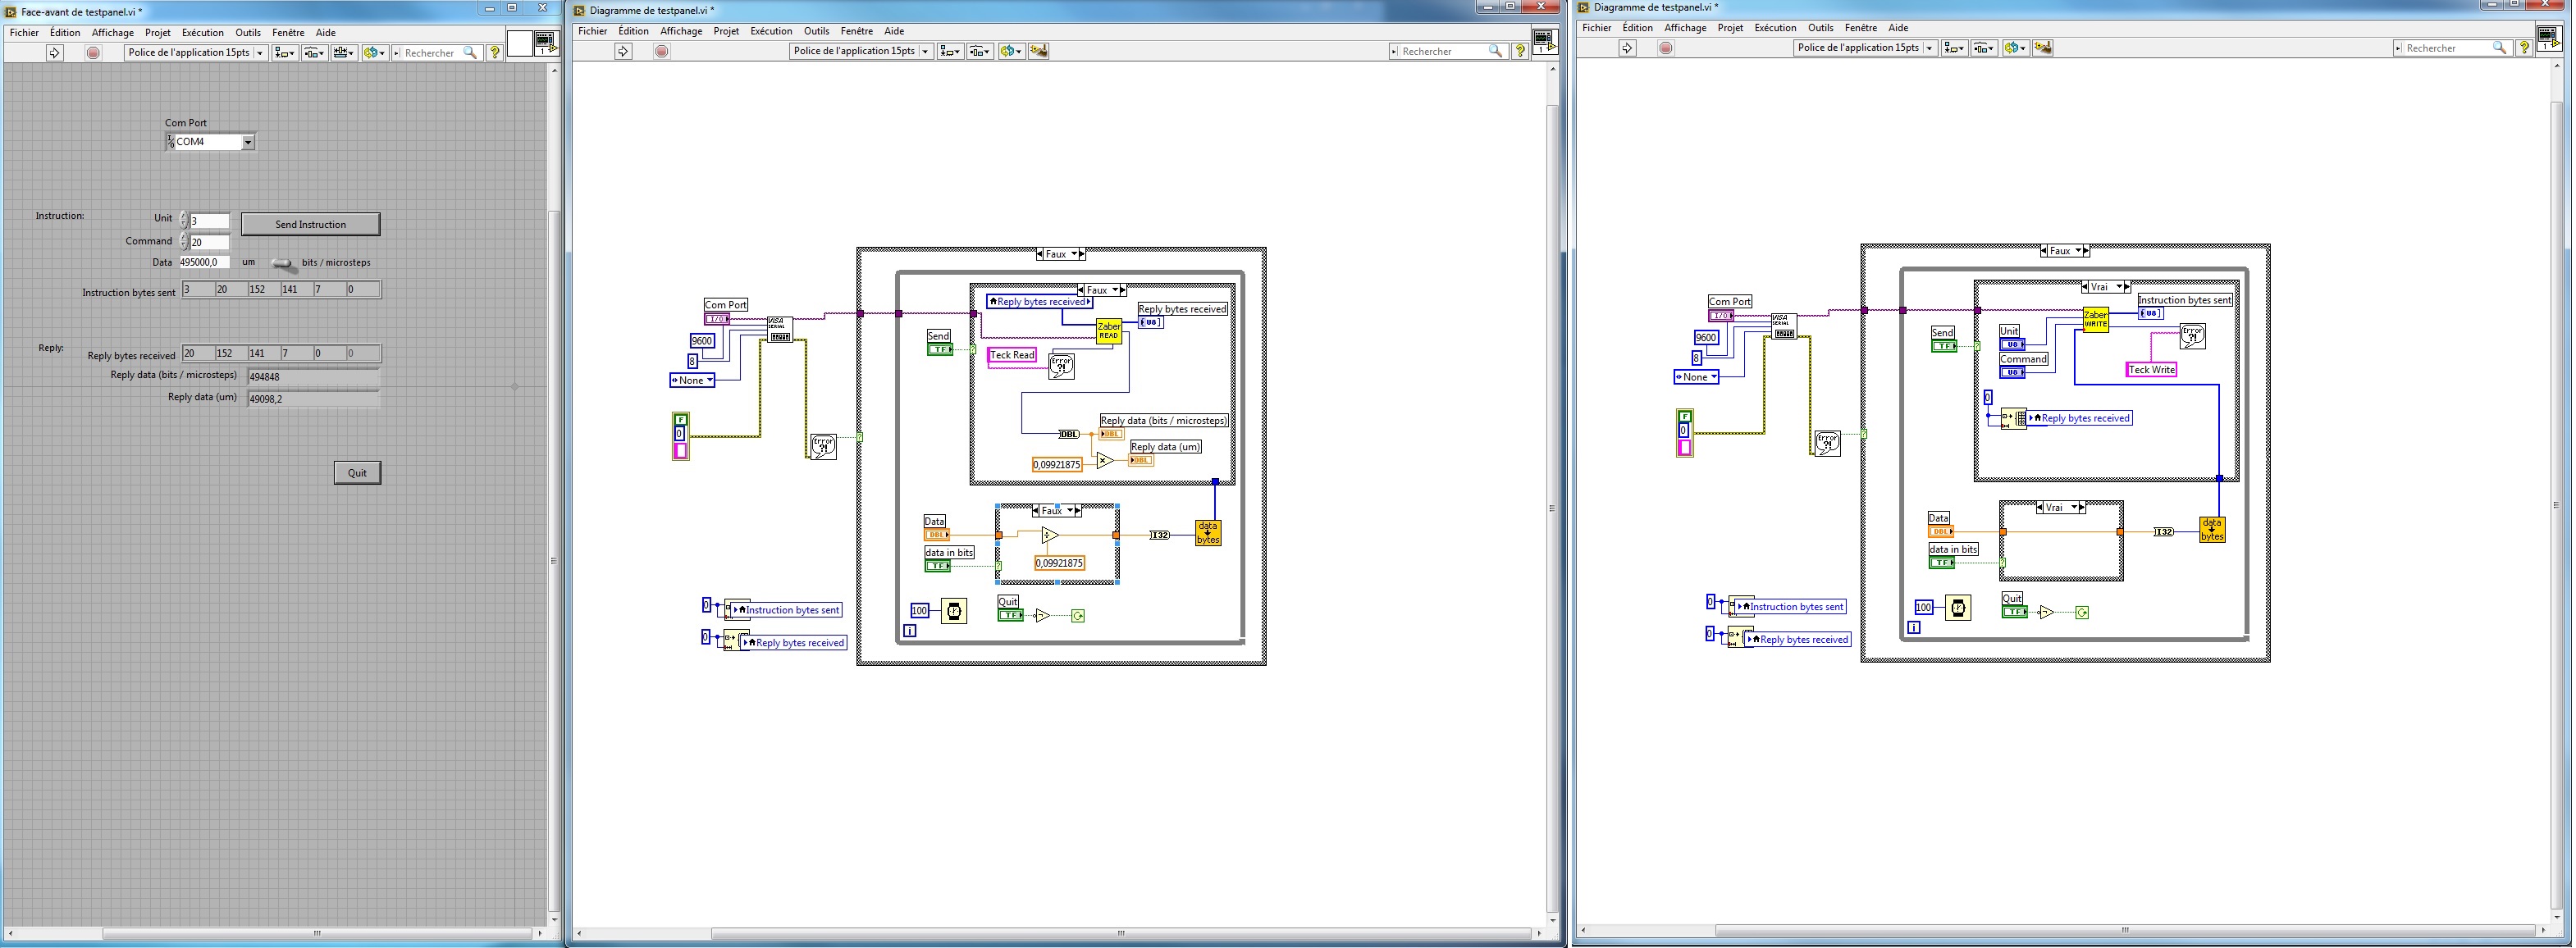Open Reorder tool in middle diagram toolbar
Screen dimensions: 2576x948
click(1011, 51)
